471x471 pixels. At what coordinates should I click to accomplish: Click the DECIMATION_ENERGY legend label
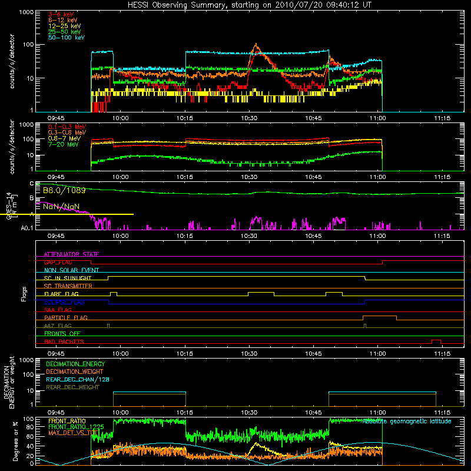75,364
